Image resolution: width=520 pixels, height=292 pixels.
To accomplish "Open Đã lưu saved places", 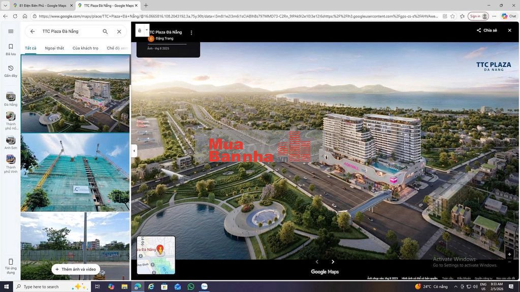I will 11,49.
